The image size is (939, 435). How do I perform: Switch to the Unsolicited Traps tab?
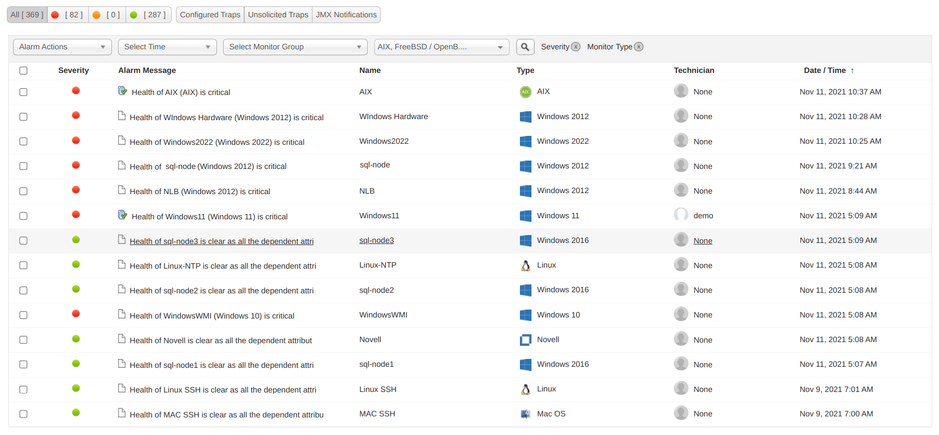[278, 15]
